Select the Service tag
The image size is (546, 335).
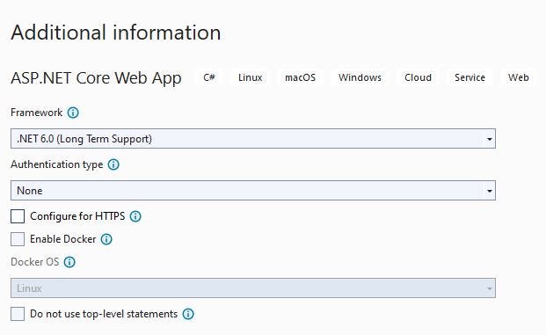(470, 77)
